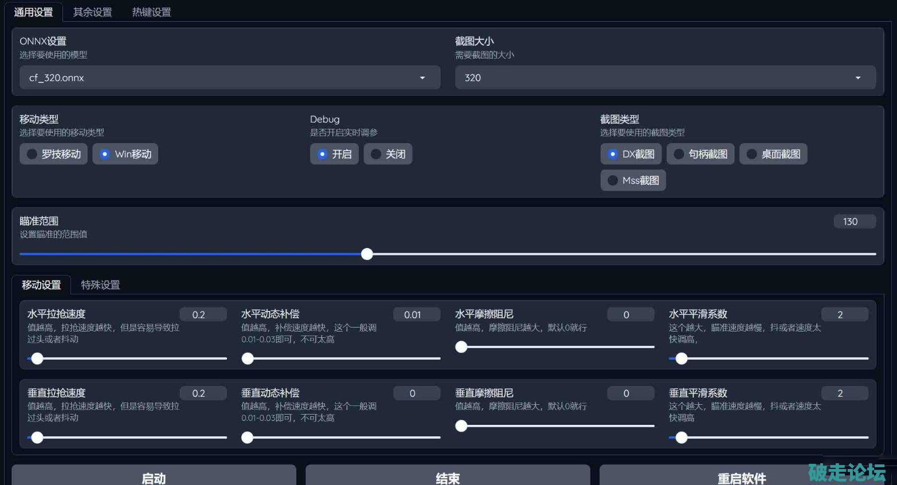Click the 瞄准范围 slider handle
This screenshot has height=485, width=897.
click(367, 254)
